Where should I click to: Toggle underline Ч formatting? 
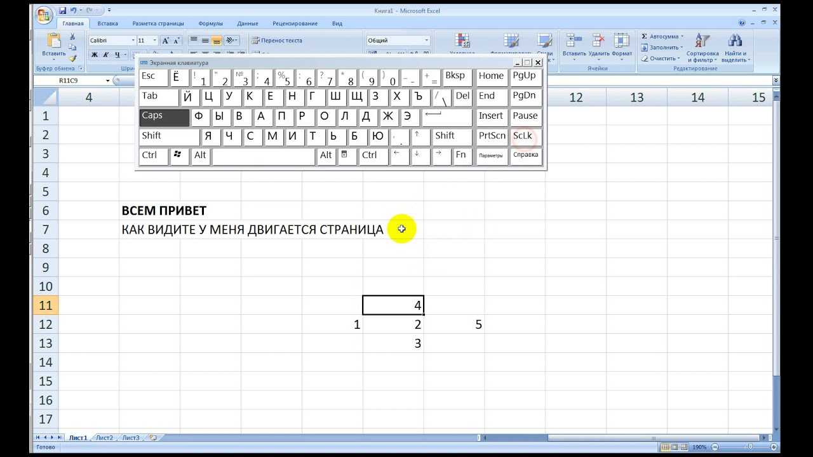click(117, 55)
